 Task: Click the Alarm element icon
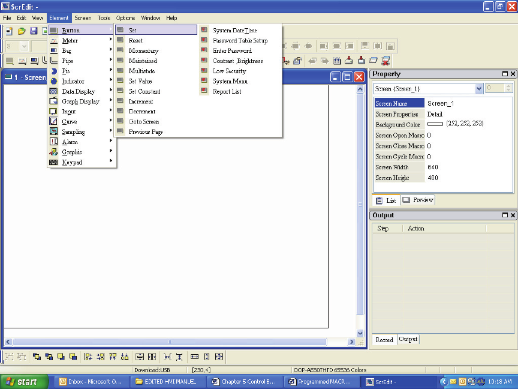click(x=53, y=142)
